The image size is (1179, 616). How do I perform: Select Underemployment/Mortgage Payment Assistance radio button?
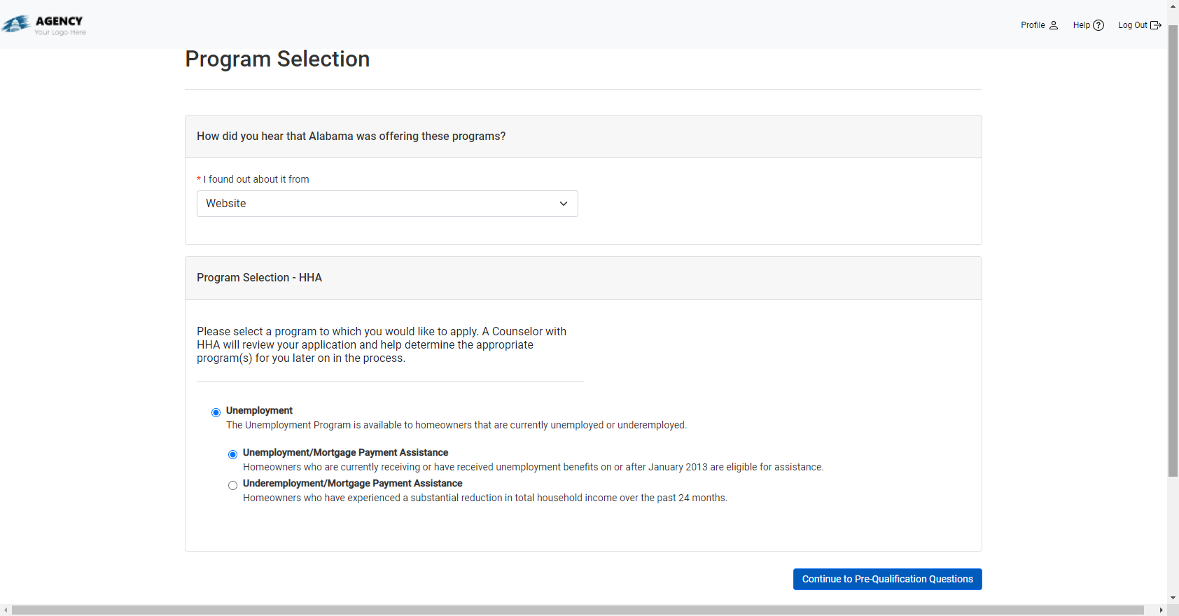coord(232,485)
